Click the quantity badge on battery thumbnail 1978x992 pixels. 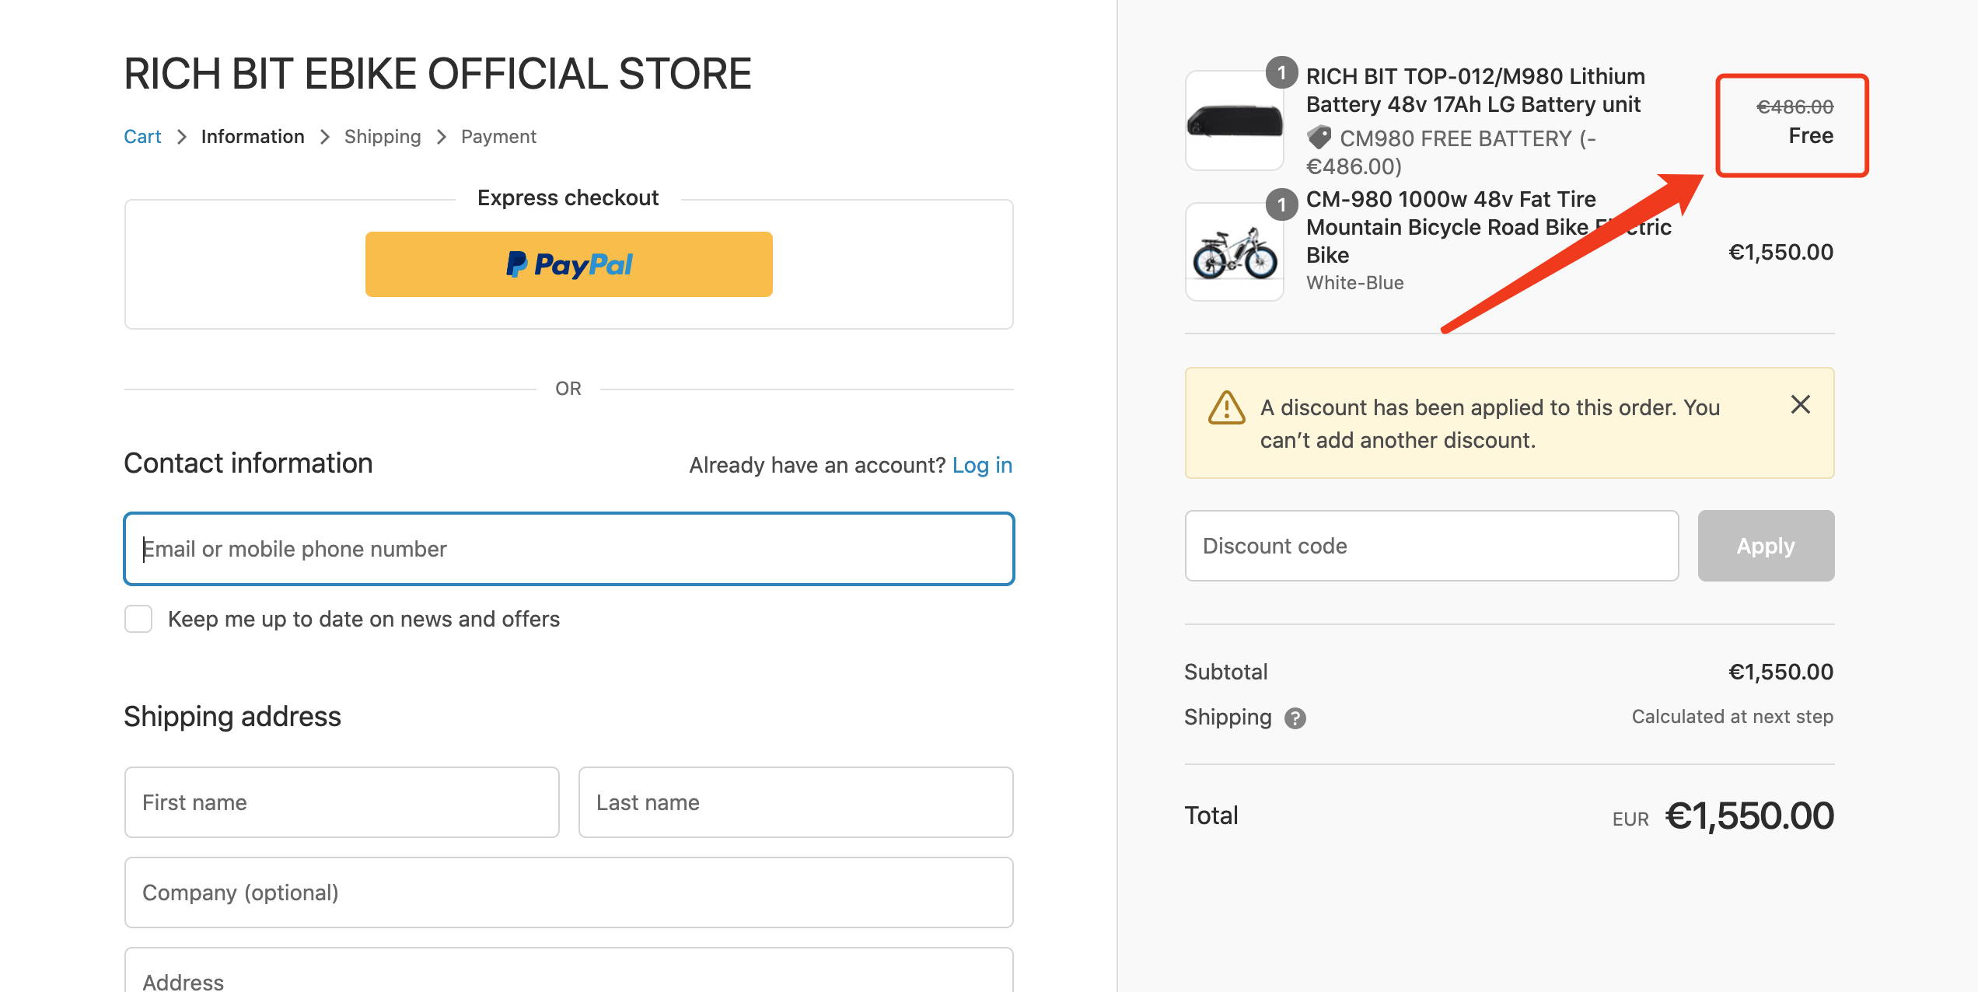point(1281,72)
